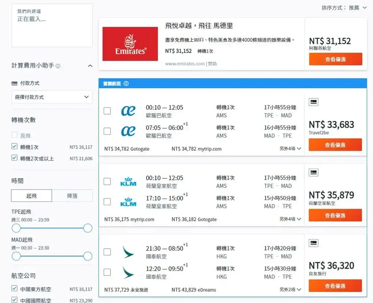This screenshot has width=373, height=303.
Task: Click the "週一 00:30 – 23:30" time range
Action: coord(31,248)
